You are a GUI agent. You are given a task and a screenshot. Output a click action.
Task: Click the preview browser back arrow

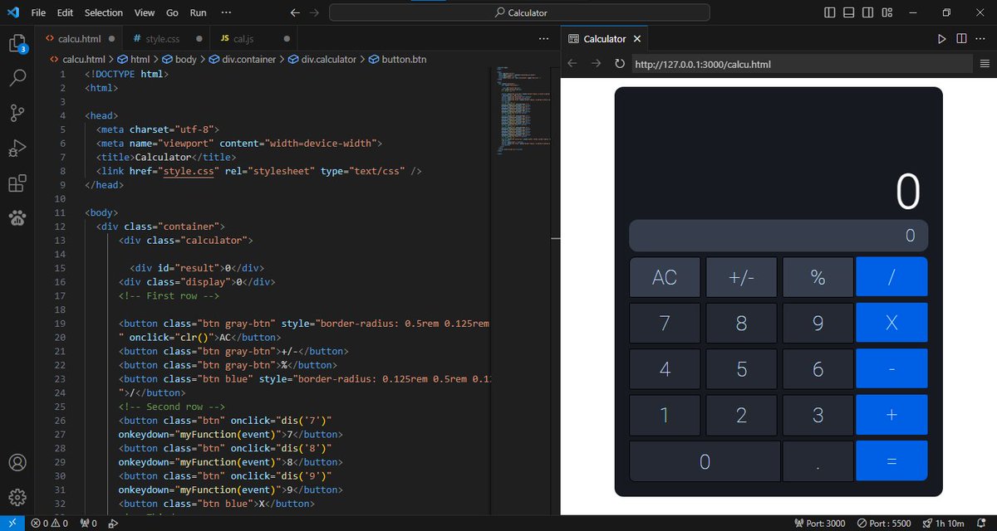(572, 64)
